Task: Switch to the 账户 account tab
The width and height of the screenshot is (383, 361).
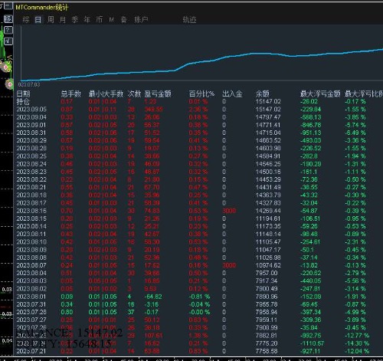Action: (x=141, y=20)
